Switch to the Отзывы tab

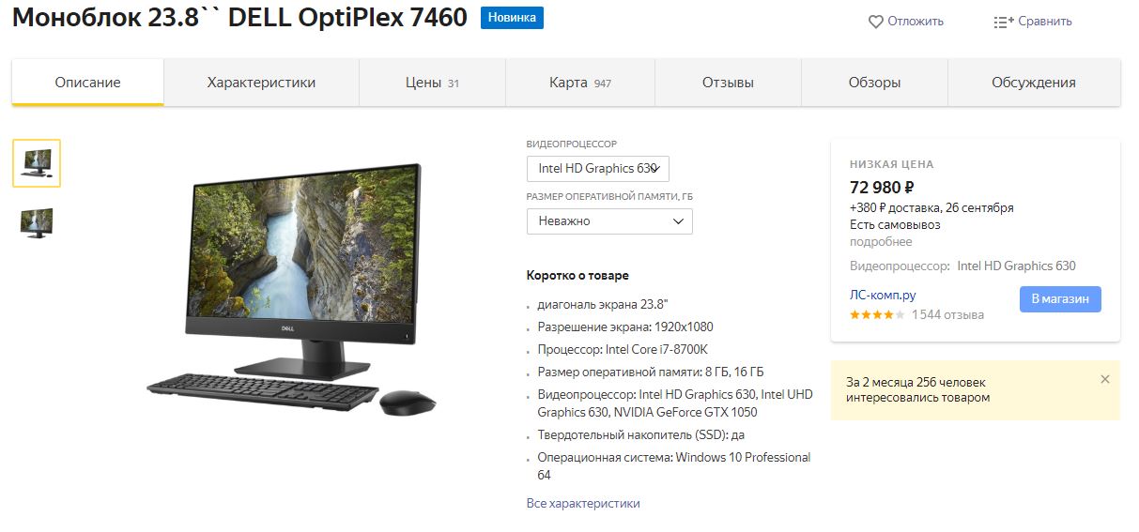[728, 83]
